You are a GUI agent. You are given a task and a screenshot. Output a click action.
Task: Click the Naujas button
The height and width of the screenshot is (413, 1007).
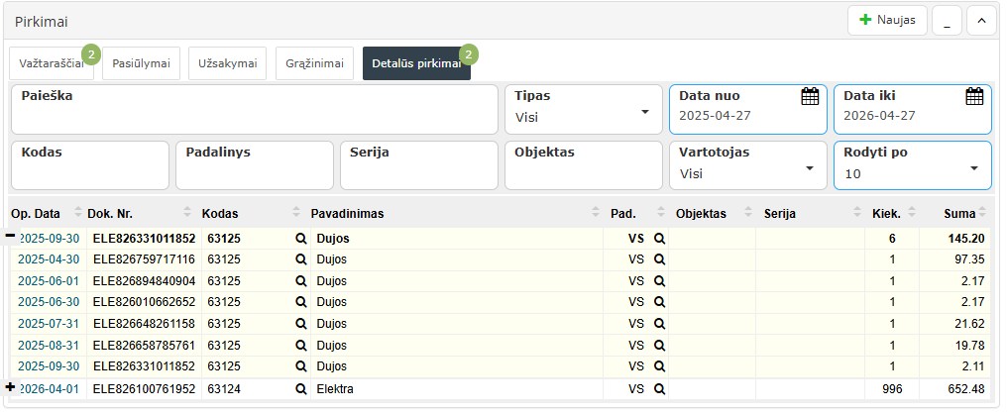pos(887,20)
